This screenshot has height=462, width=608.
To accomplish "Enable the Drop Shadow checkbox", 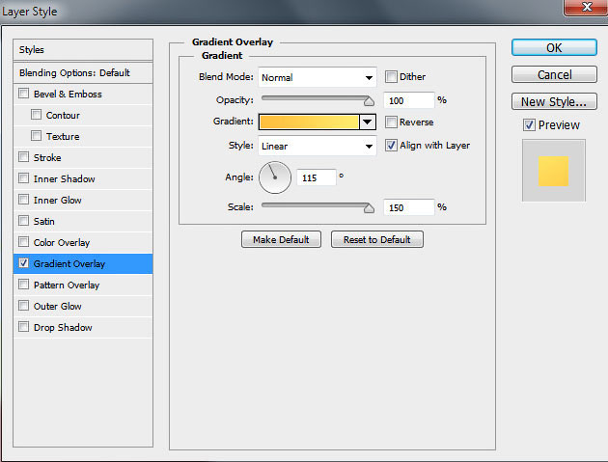I will [24, 327].
